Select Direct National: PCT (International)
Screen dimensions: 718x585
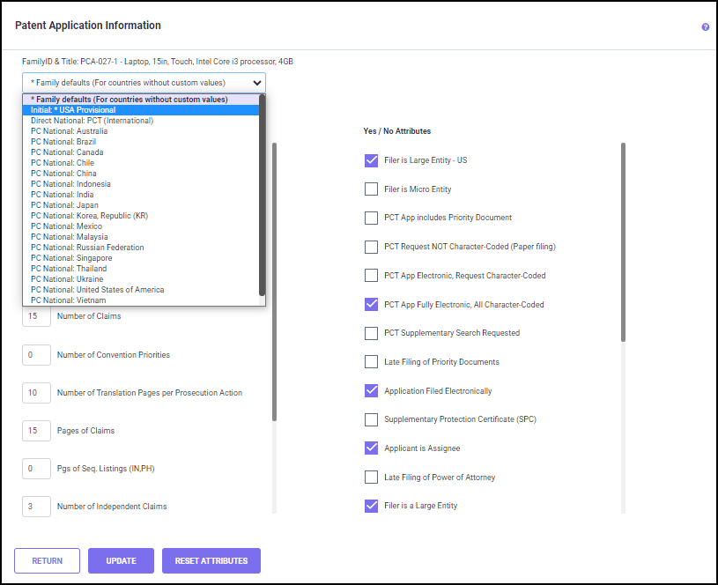[x=92, y=121]
